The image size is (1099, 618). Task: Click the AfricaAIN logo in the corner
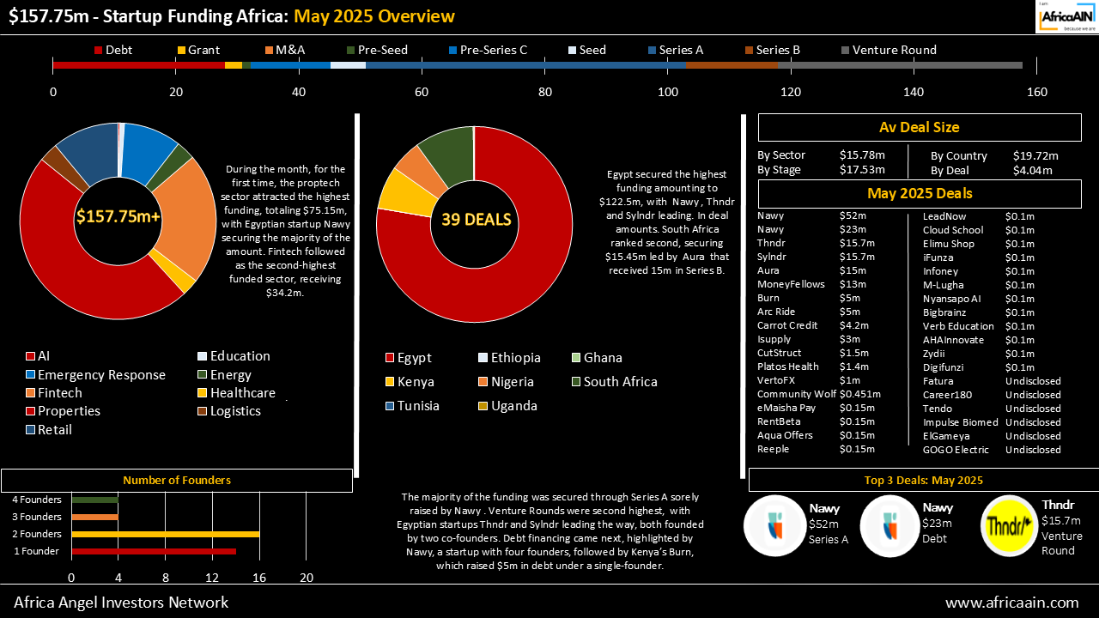click(x=1067, y=16)
